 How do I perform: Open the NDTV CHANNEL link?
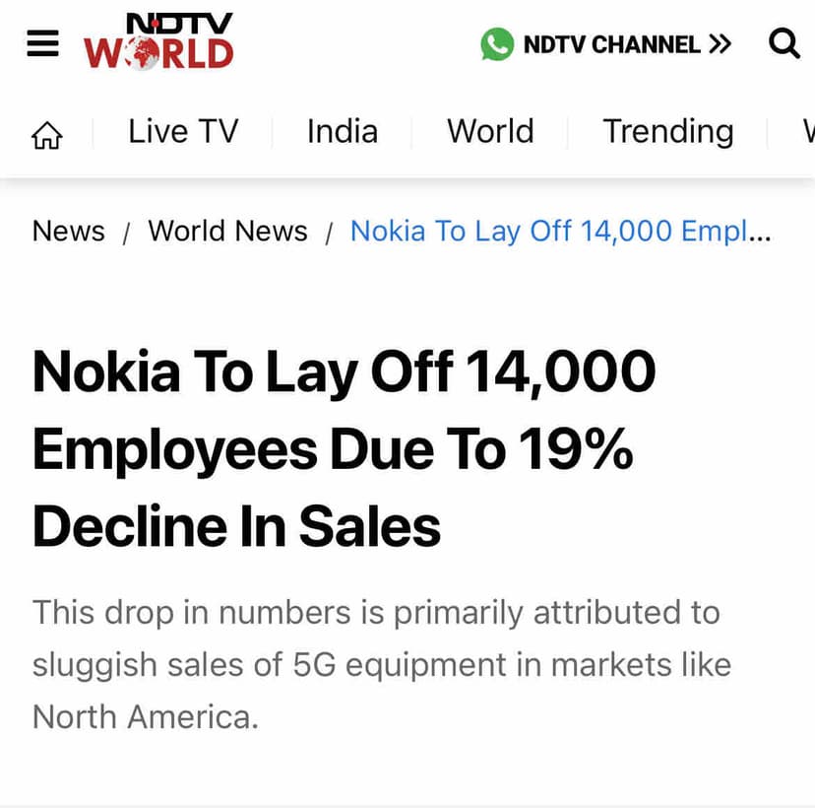pyautogui.click(x=611, y=44)
